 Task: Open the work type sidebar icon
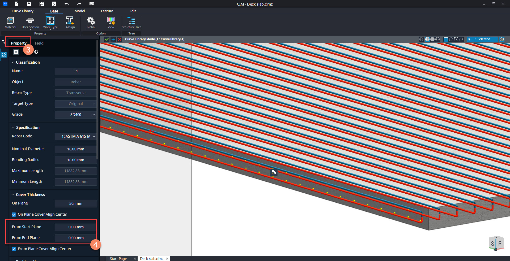pos(4,55)
